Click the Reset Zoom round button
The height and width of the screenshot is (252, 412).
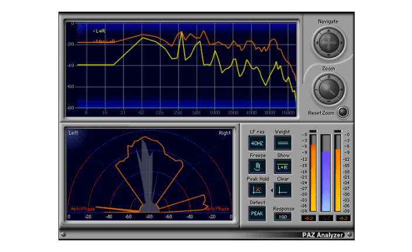pos(342,113)
